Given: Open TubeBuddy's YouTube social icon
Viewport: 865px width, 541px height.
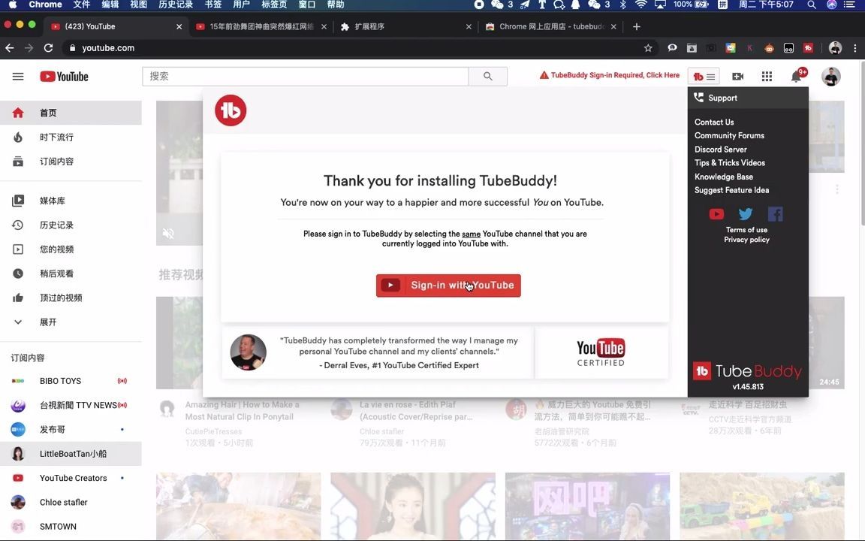Looking at the screenshot, I should point(716,213).
